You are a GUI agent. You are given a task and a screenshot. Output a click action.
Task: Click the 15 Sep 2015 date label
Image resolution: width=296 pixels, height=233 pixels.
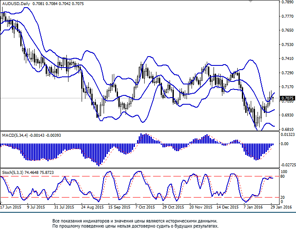pos(119,207)
